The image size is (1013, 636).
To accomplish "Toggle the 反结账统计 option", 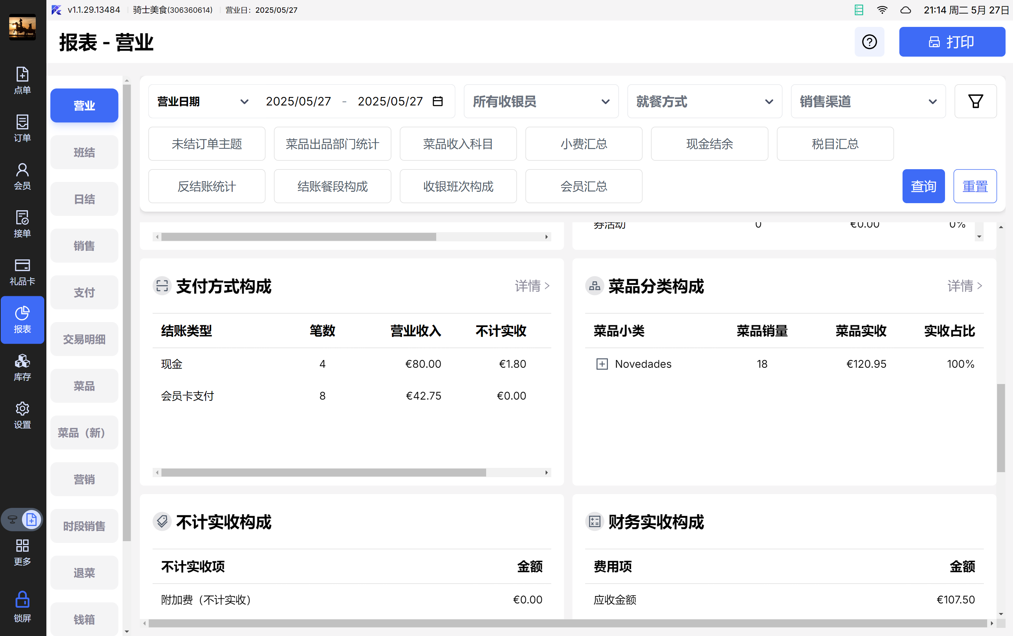I will click(x=206, y=187).
